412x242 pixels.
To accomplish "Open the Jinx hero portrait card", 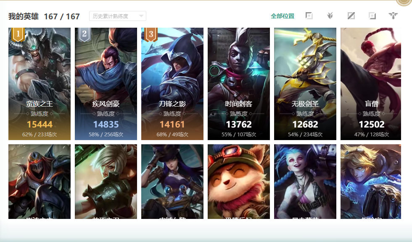I will coord(305,182).
